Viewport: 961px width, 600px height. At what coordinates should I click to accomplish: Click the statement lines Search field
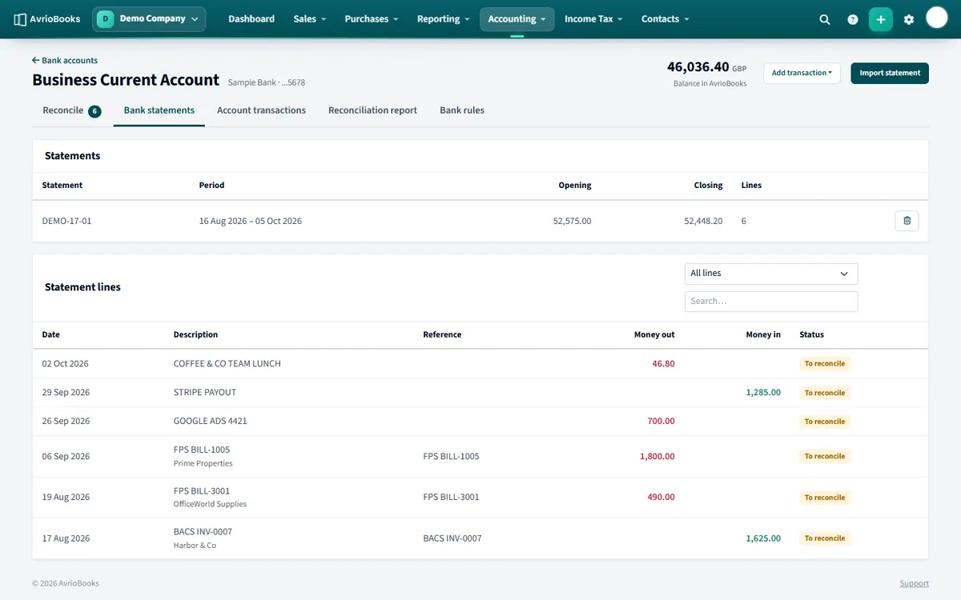coord(771,302)
